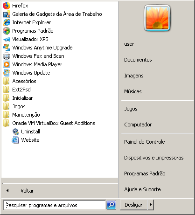Click the search magnifier button
This screenshot has width=195, height=215.
(111, 205)
